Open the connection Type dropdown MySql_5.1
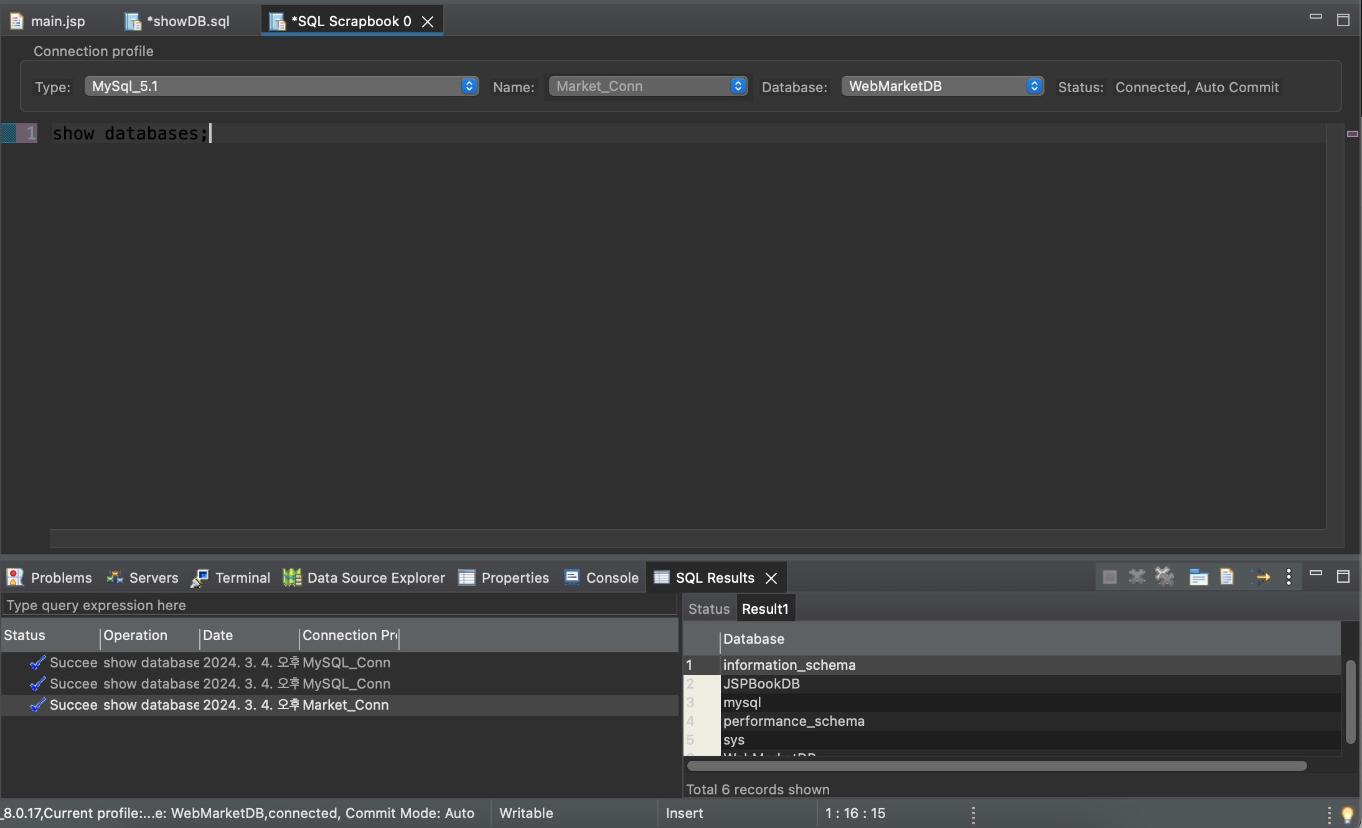The image size is (1362, 828). click(x=281, y=86)
